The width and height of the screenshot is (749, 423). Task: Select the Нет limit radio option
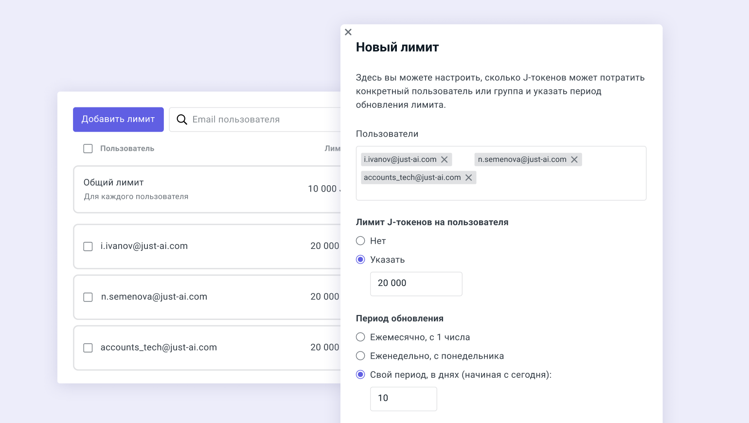tap(360, 241)
